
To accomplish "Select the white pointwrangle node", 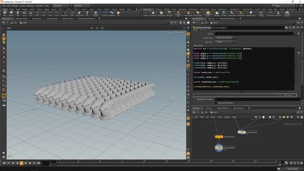I will point(242,132).
